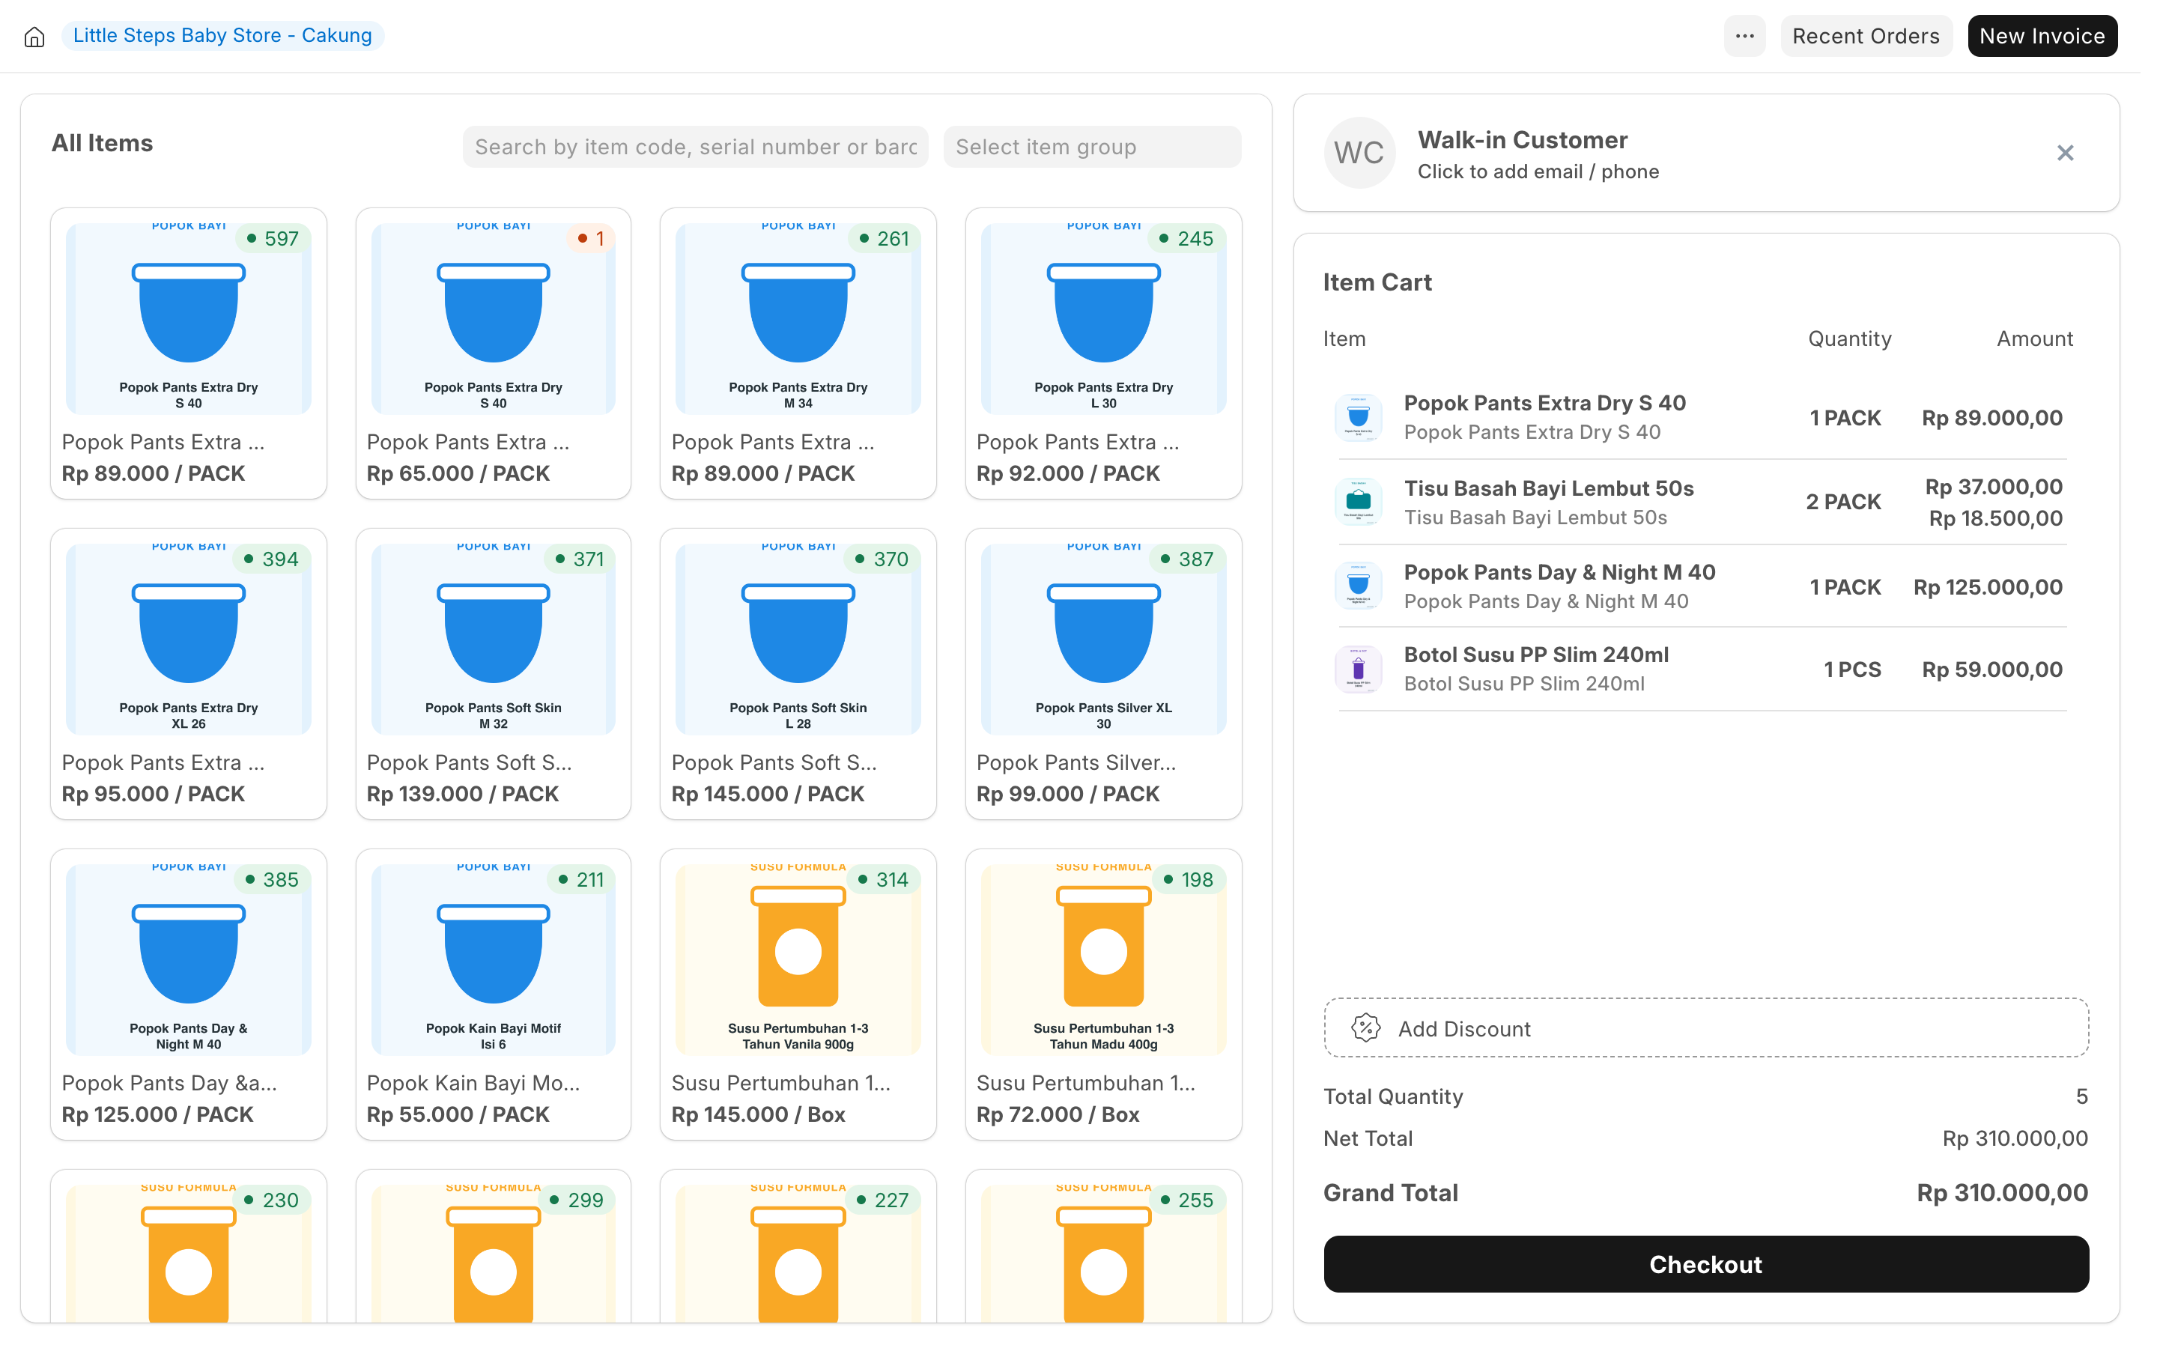This screenshot has height=1348, width=2157.
Task: Add Popok Pants Extra Dry L 30 item
Action: [1103, 353]
